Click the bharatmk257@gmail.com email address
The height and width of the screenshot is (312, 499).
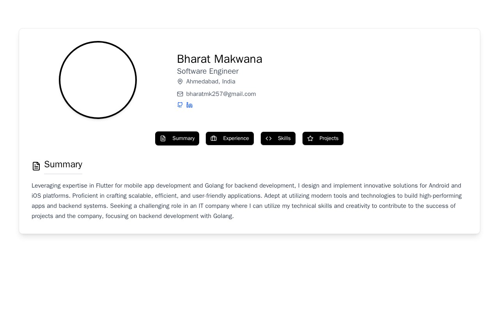pyautogui.click(x=221, y=94)
